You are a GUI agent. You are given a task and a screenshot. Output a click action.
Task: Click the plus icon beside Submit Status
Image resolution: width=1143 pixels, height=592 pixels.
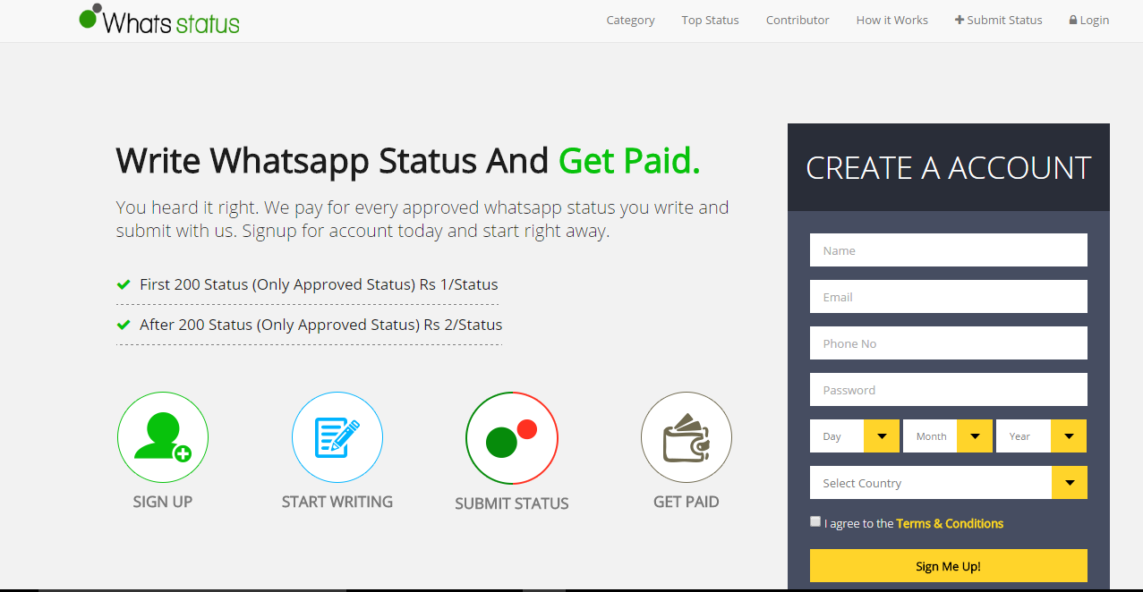pos(960,20)
